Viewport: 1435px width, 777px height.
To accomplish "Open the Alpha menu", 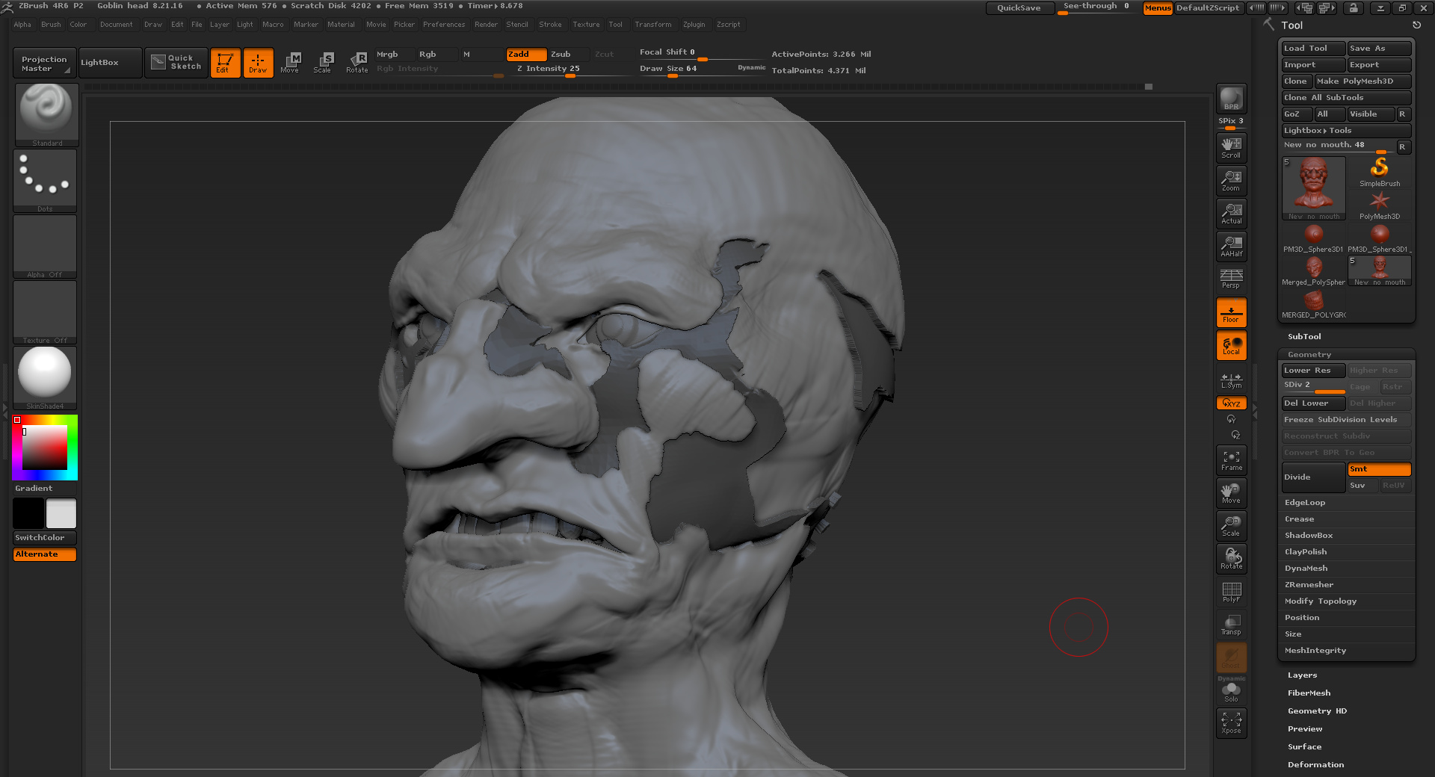I will [22, 25].
